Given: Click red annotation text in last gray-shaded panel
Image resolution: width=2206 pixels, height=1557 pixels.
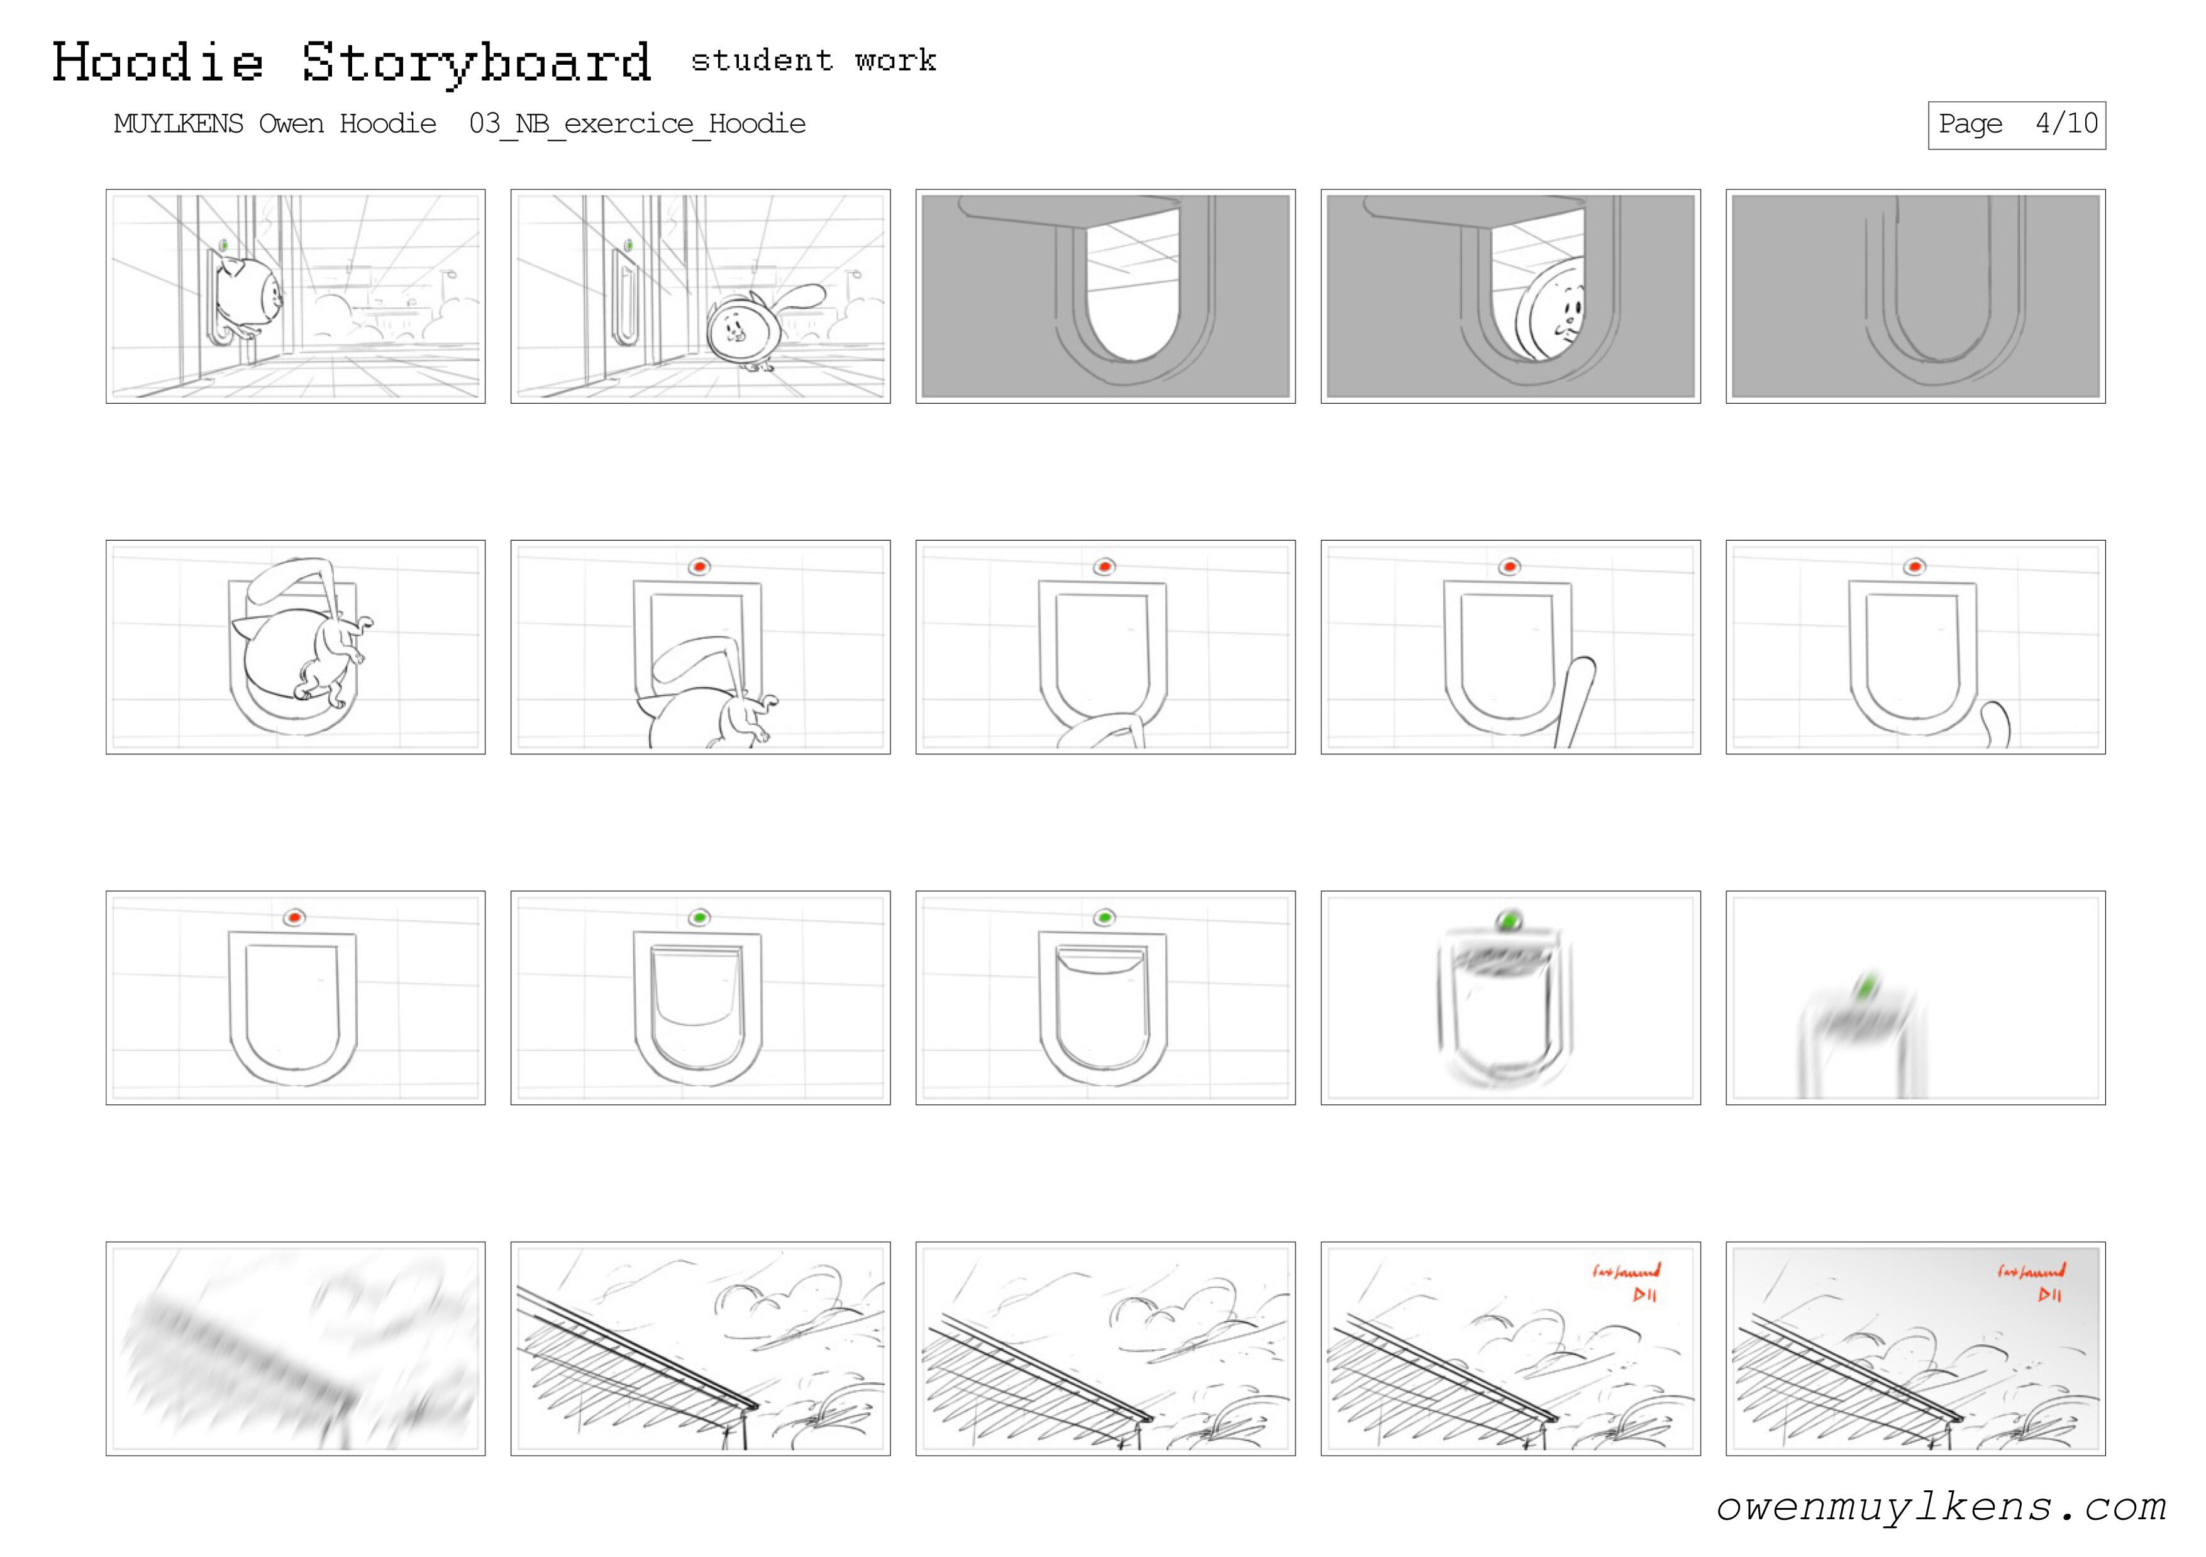Looking at the screenshot, I should click(x=2031, y=1271).
